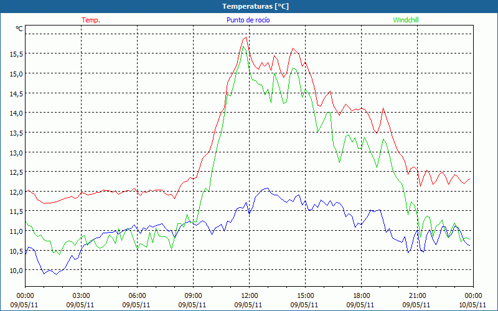Select the red Temp. legend label
Image resolution: width=498 pixels, height=311 pixels.
91,20
